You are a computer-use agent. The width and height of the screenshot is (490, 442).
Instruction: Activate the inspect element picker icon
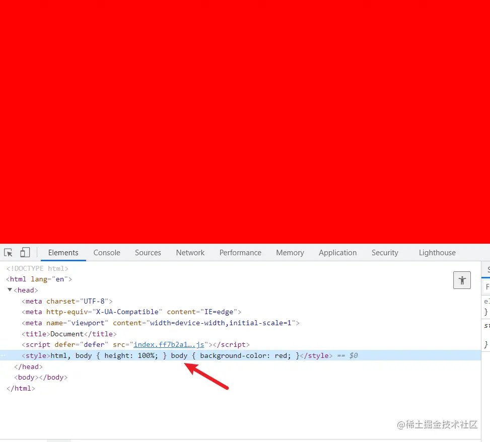pos(8,252)
